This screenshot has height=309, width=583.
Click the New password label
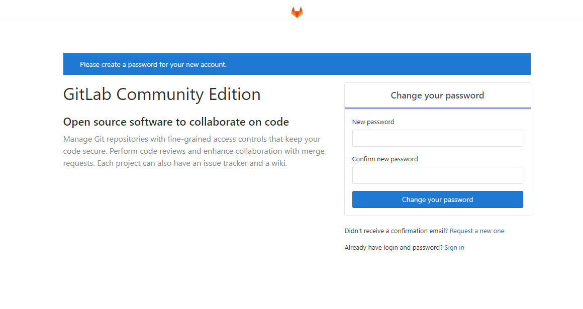point(373,122)
